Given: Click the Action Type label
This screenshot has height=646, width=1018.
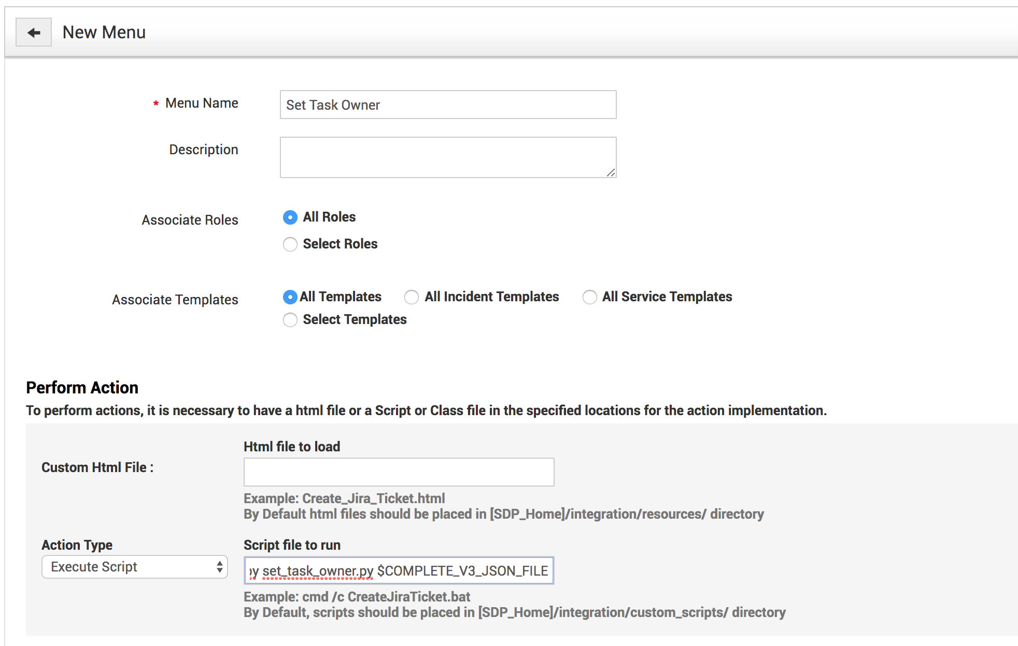Looking at the screenshot, I should click(x=77, y=545).
